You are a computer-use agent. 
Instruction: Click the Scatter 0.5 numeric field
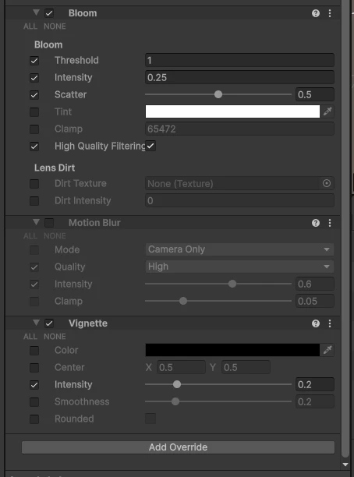[x=315, y=94]
